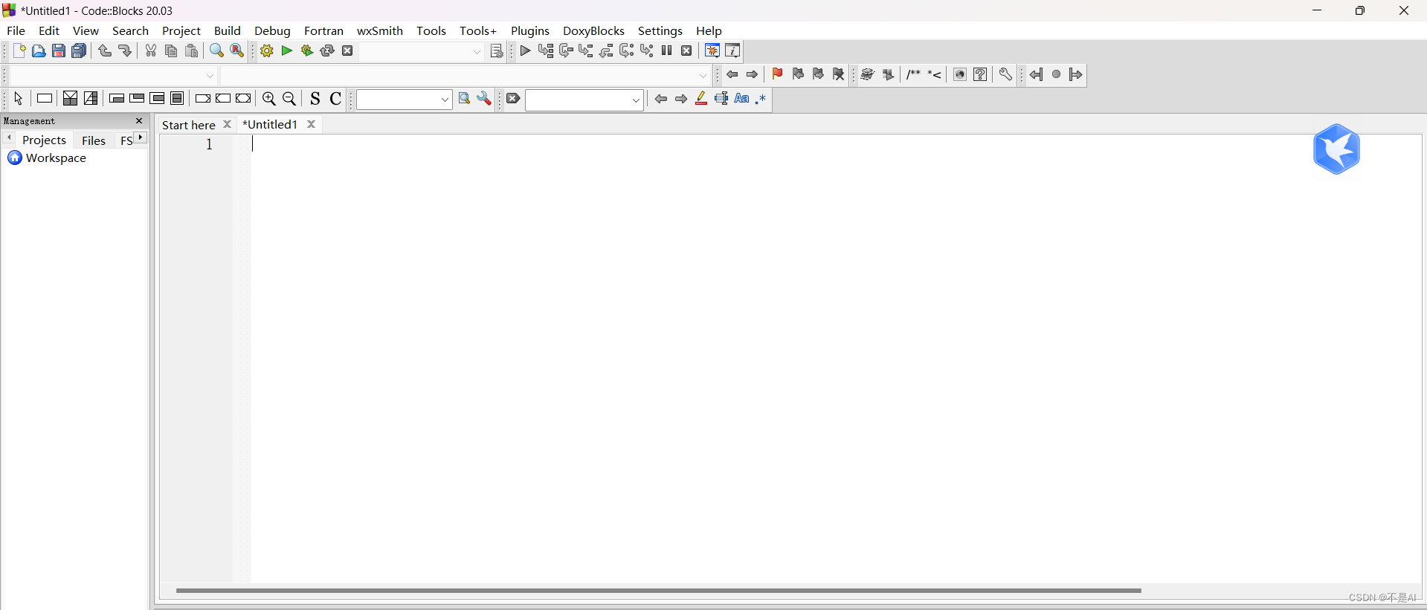Screen dimensions: 1427x610
Task: Break the debugger with the pause icon
Action: 667,51
